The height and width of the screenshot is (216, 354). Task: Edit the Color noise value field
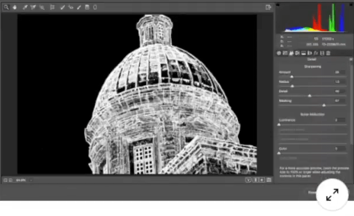(340, 148)
